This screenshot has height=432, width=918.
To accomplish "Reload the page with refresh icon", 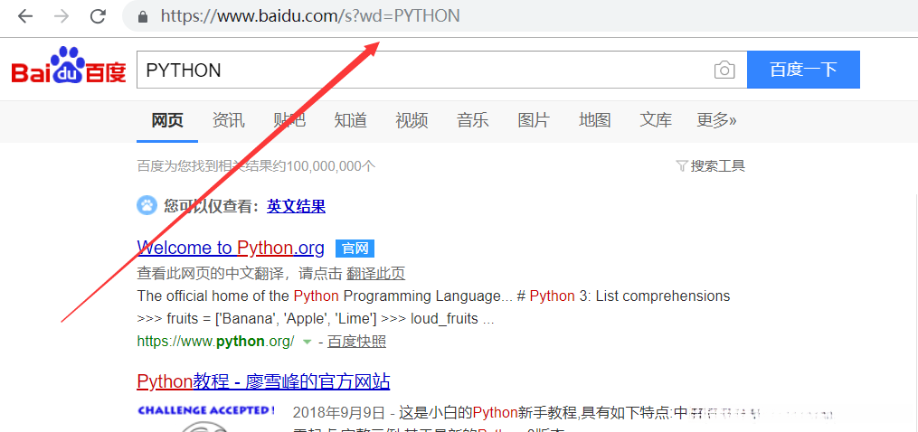I will [97, 16].
